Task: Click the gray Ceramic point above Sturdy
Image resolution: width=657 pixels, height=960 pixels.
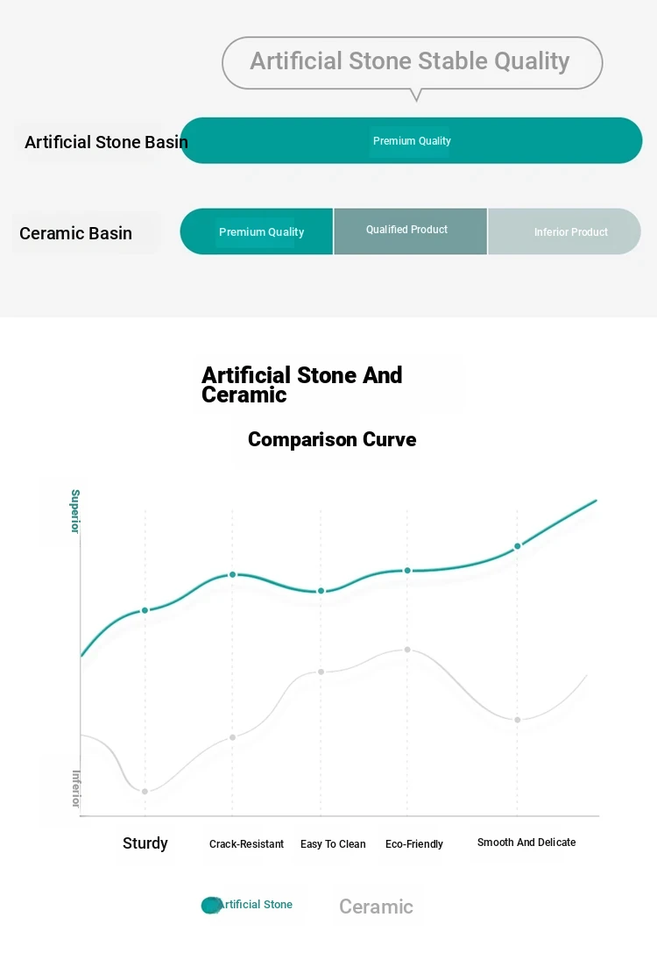Action: pos(145,792)
